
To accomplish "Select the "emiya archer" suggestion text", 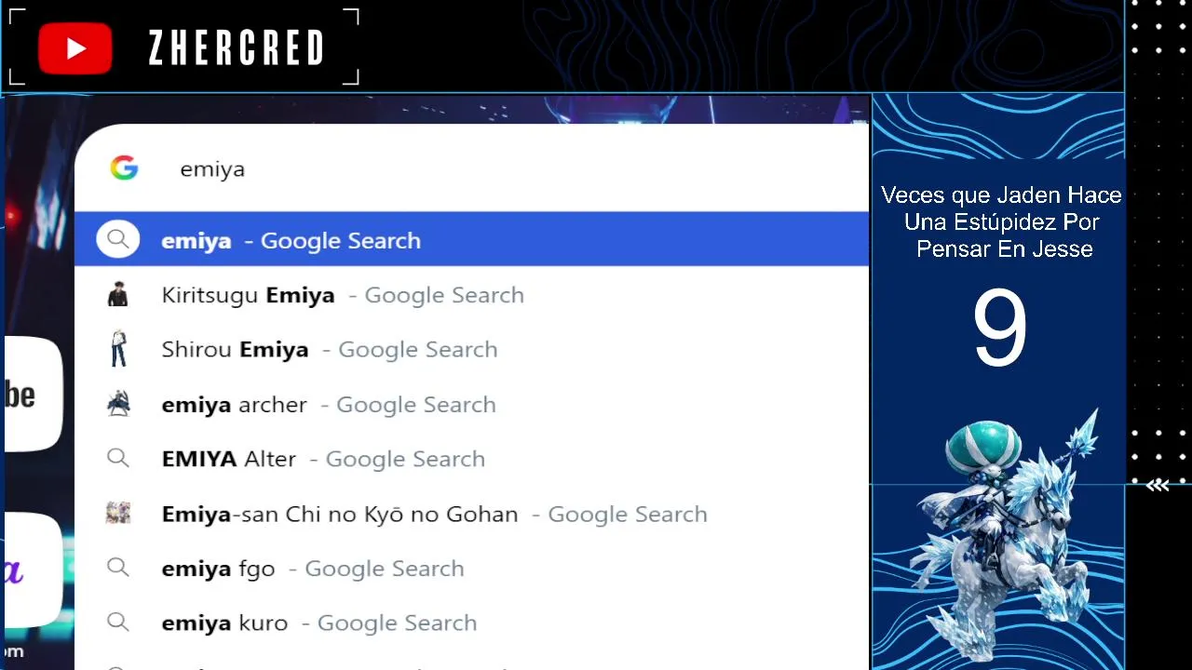I will [x=235, y=404].
